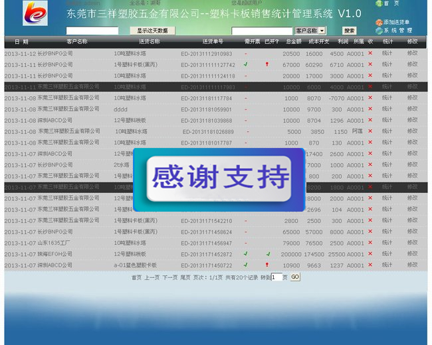432x345 pixels.
Task: Click the 12号塑料栈板 text in ED-20131181039868 row
Action: click(130, 121)
